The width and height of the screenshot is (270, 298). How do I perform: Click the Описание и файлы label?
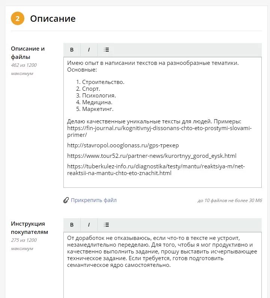click(x=28, y=53)
